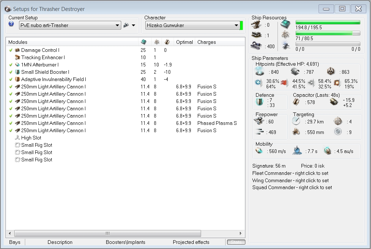Click the capacitor capacity icon showing 578

click(296, 102)
